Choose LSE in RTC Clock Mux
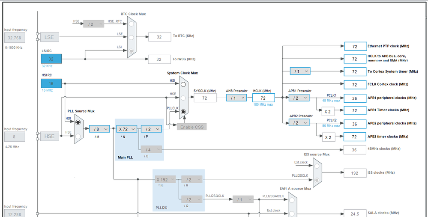 pyautogui.click(x=131, y=37)
